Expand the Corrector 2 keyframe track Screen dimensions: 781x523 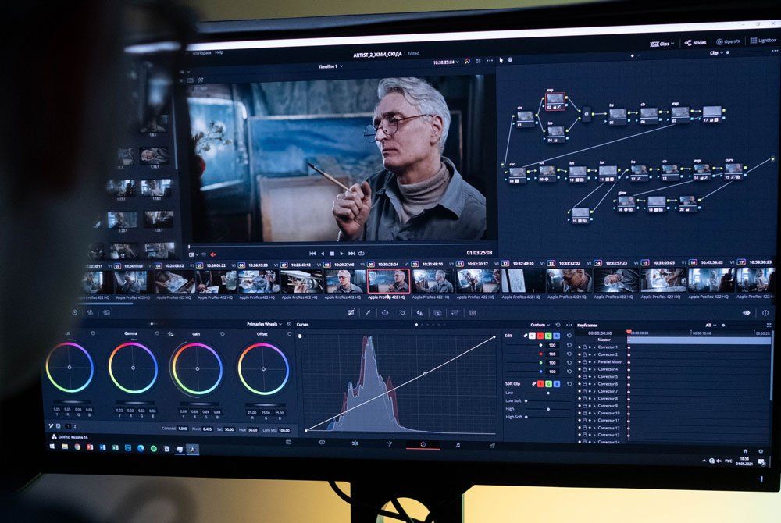pyautogui.click(x=594, y=354)
